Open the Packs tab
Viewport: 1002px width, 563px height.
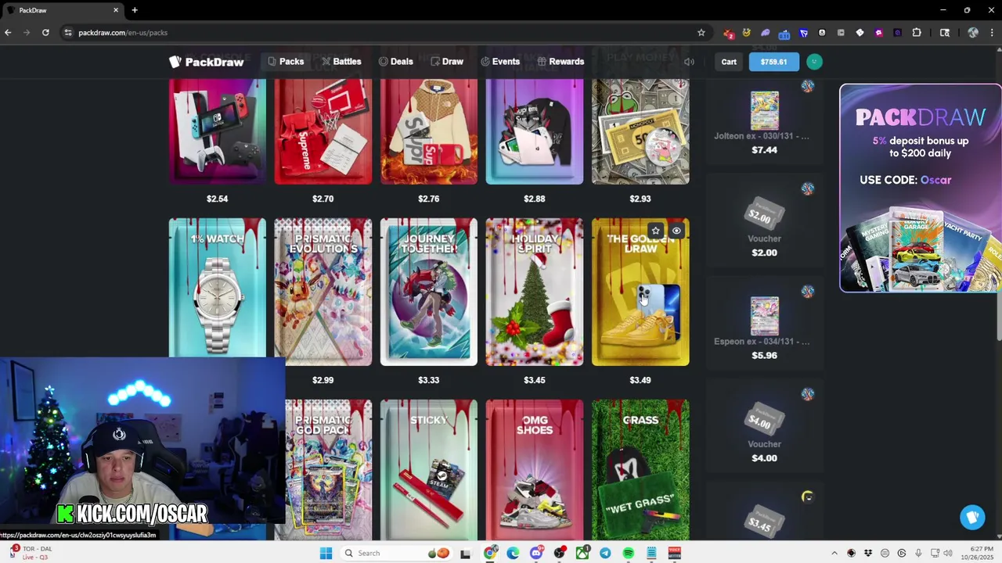coord(286,62)
